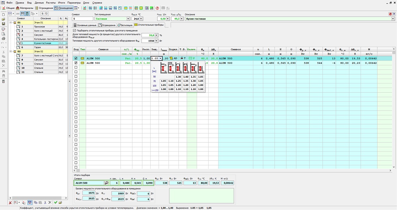Click the red X delete icon at bottom left
The height and width of the screenshot is (210, 397).
click(x=10, y=202)
